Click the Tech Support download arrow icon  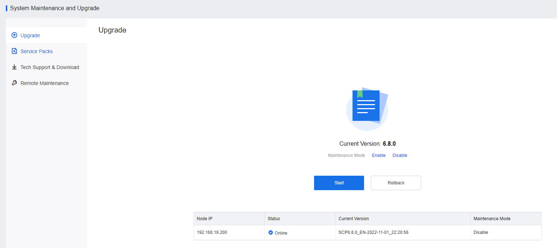click(x=15, y=67)
